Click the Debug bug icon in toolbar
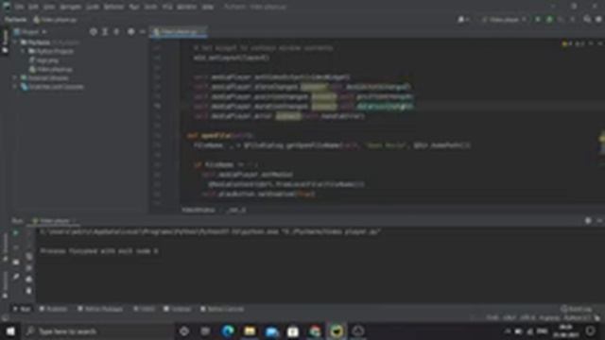This screenshot has height=340, width=605. pyautogui.click(x=549, y=19)
